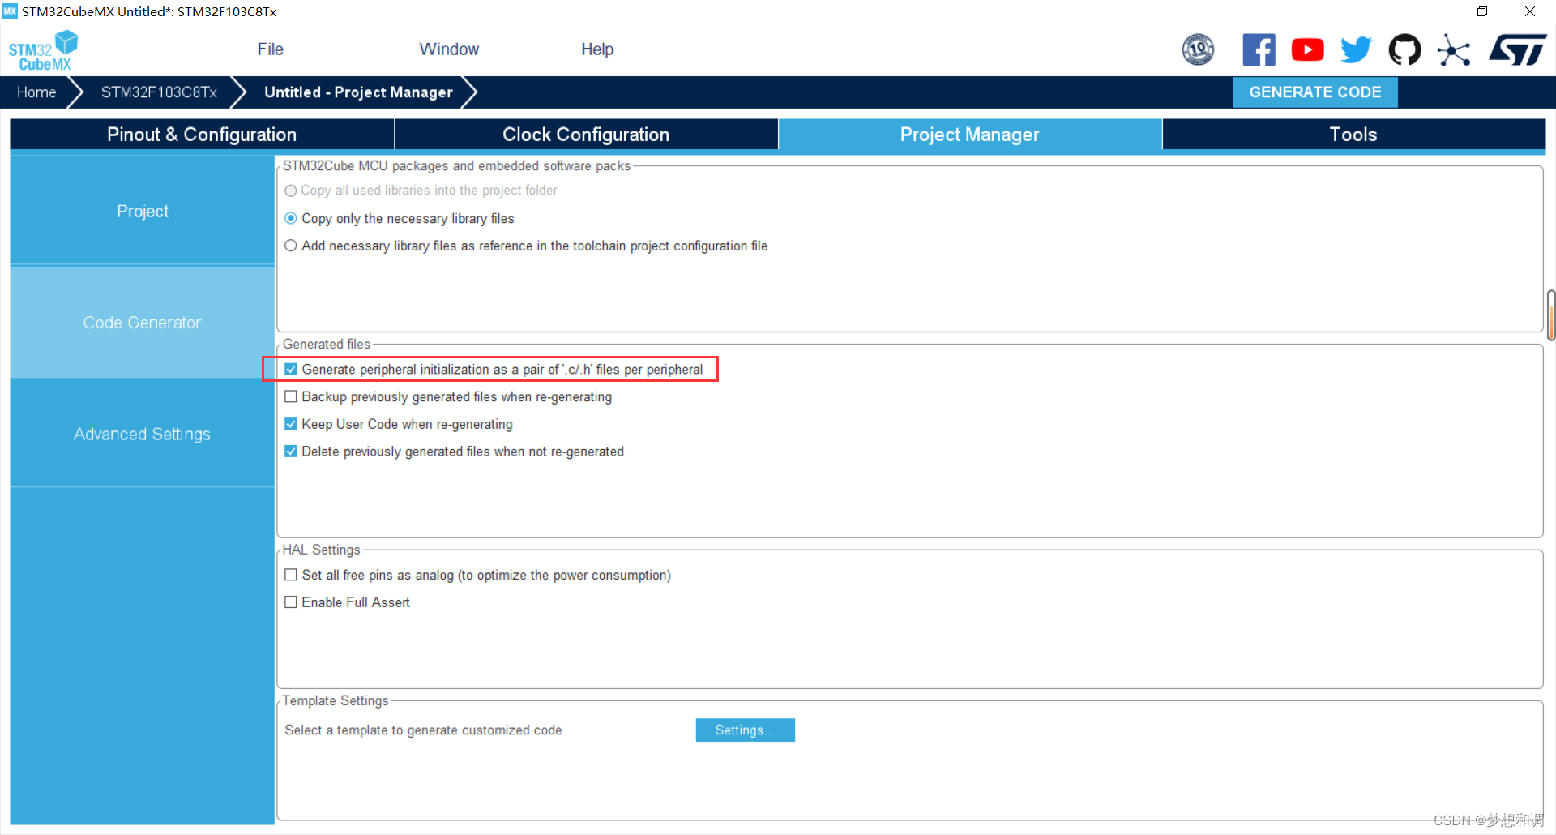Go to STM32F103C8Tx breadcrumb
This screenshot has width=1556, height=835.
point(159,92)
